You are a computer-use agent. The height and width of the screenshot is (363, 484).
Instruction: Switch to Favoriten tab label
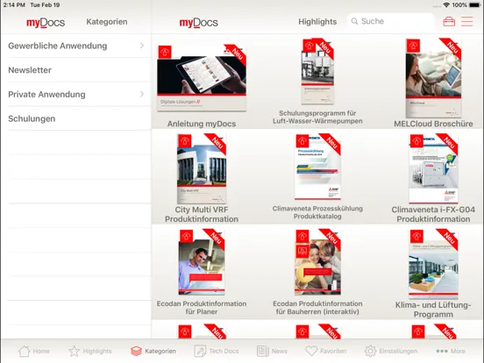pyautogui.click(x=333, y=351)
